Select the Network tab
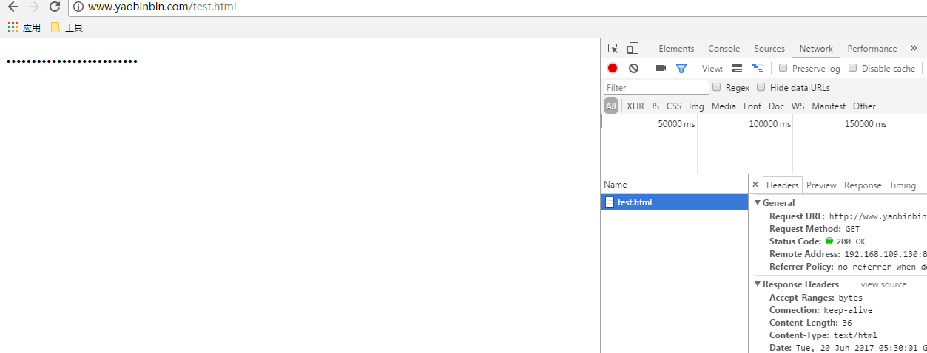Screen dimensions: 927x353 (816, 49)
